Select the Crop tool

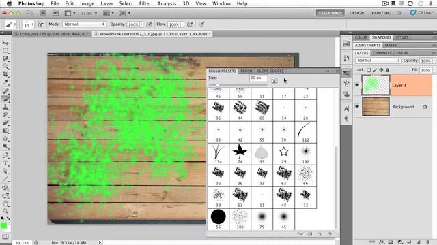pos(5,74)
